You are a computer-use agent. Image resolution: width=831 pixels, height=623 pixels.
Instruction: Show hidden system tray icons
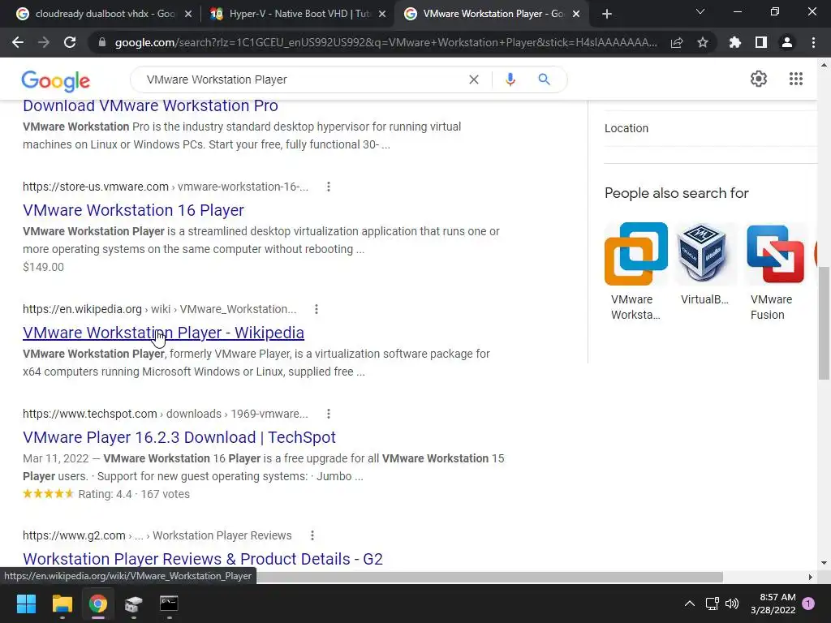[690, 604]
